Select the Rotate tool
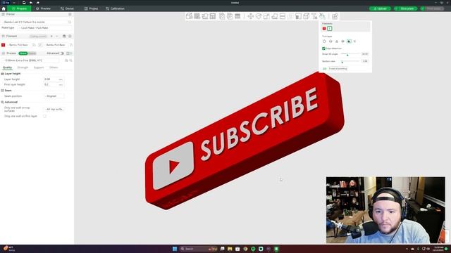Screen dimensions: 451x253 [x=259, y=16]
